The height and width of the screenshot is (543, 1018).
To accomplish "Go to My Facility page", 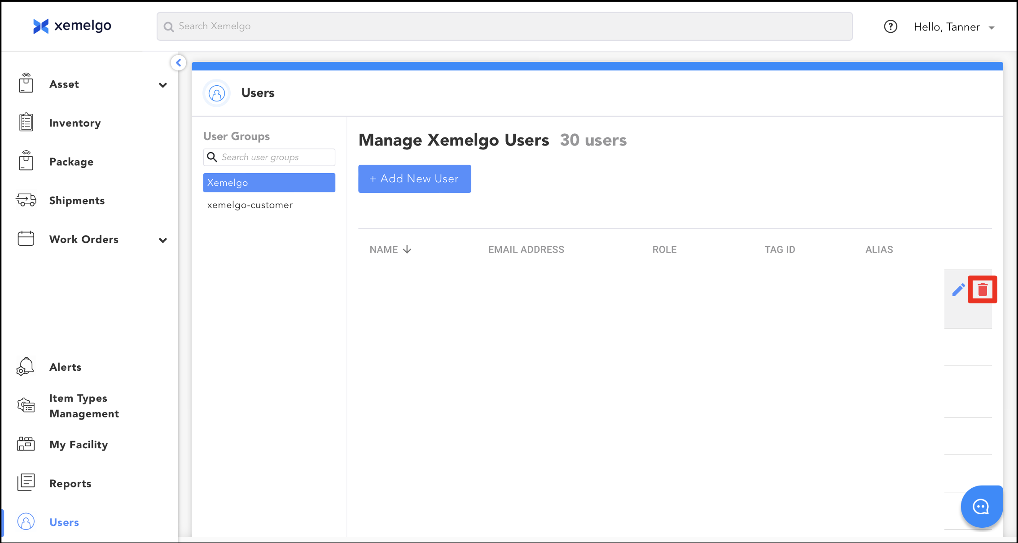I will pyautogui.click(x=79, y=445).
